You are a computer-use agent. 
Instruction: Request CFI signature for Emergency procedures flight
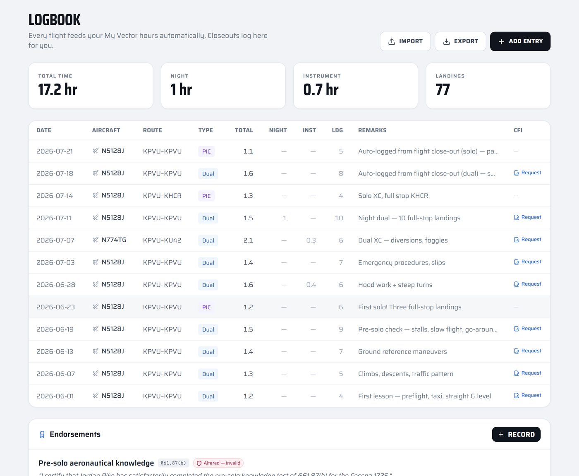click(x=527, y=262)
